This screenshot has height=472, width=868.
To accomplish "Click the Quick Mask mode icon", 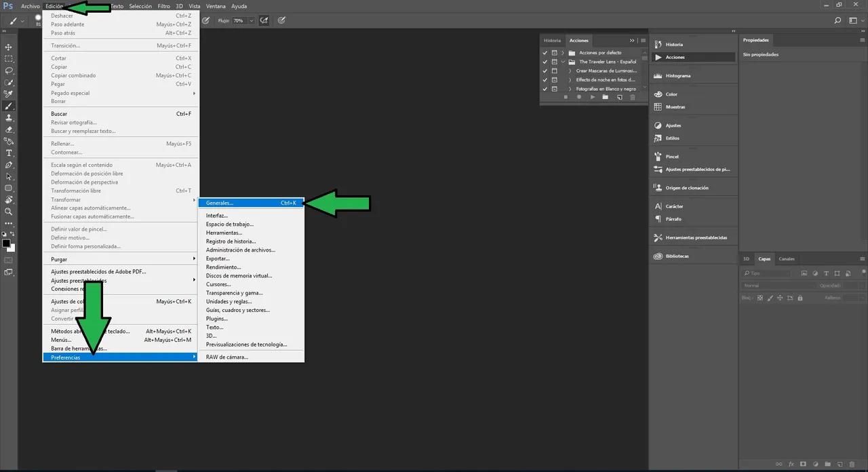I will tap(9, 260).
